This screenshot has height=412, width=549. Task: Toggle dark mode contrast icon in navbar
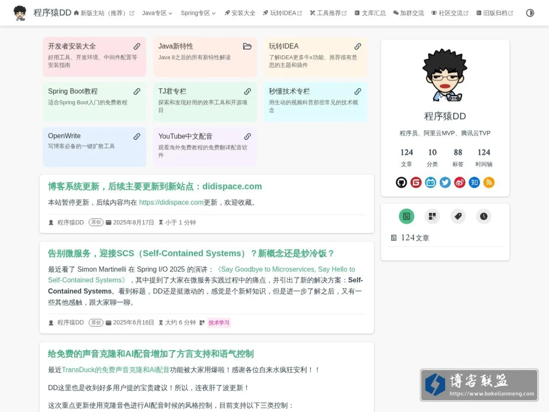[x=530, y=13]
